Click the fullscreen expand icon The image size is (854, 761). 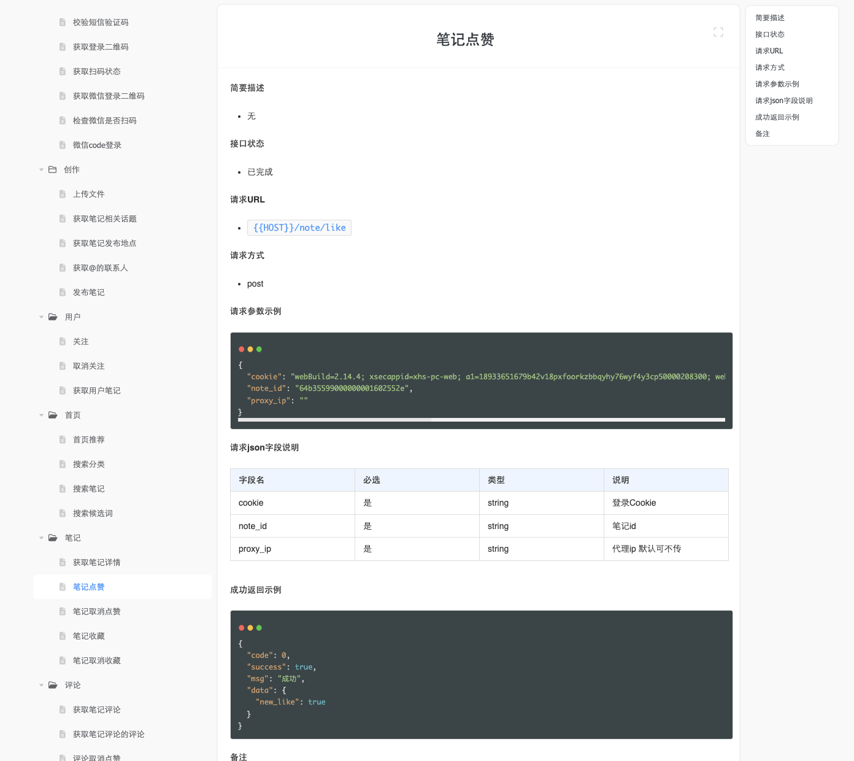pyautogui.click(x=718, y=32)
